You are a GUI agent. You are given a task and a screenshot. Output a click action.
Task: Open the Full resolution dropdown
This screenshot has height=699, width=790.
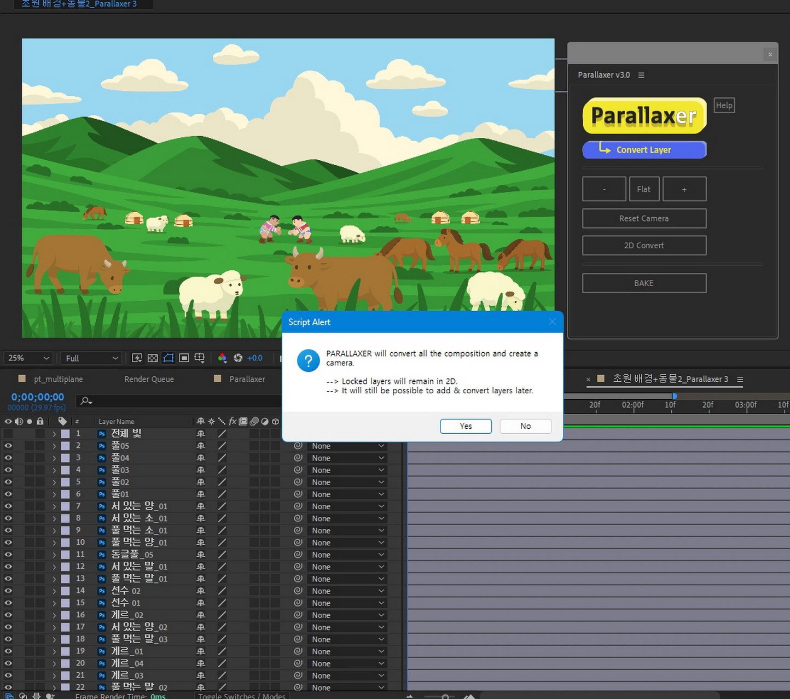[x=91, y=358]
